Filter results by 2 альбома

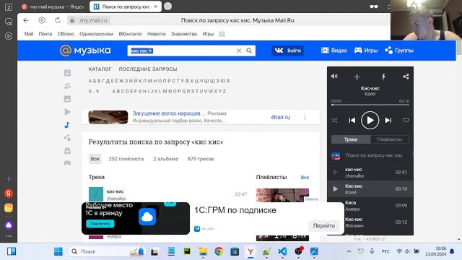165,159
